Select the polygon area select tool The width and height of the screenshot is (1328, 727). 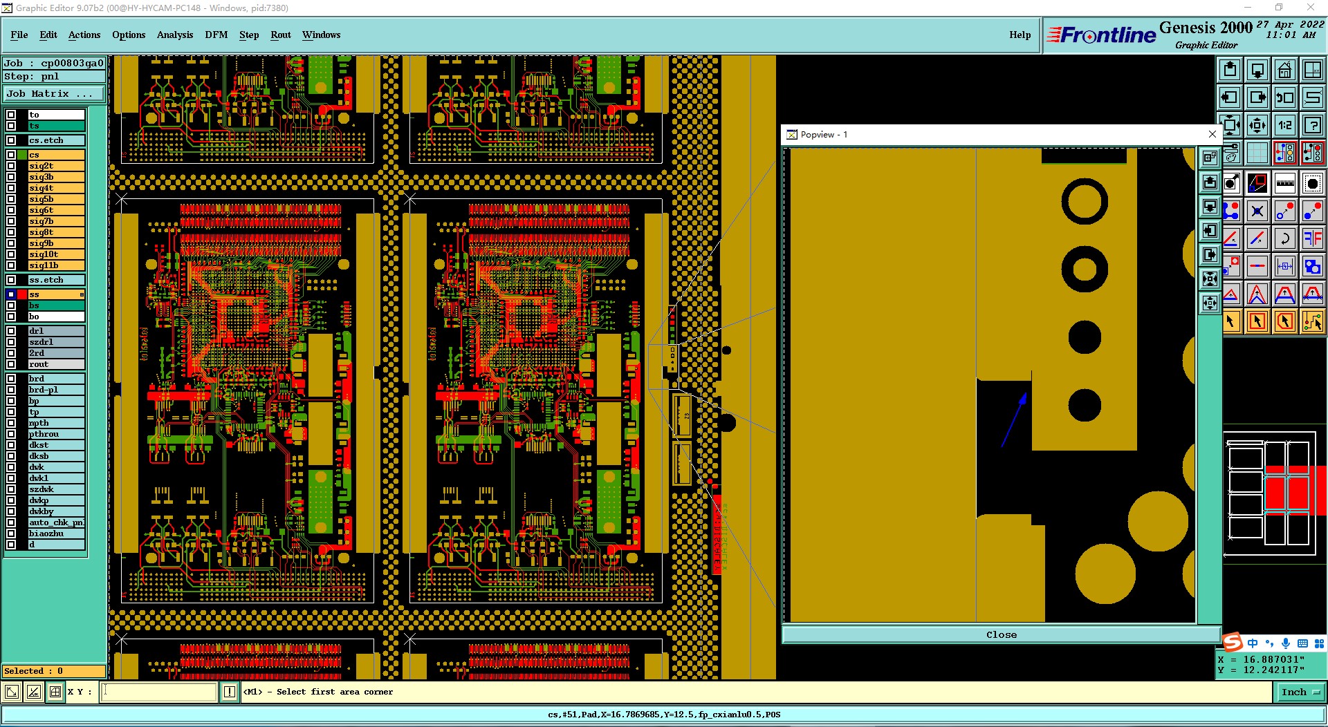[x=1285, y=321]
